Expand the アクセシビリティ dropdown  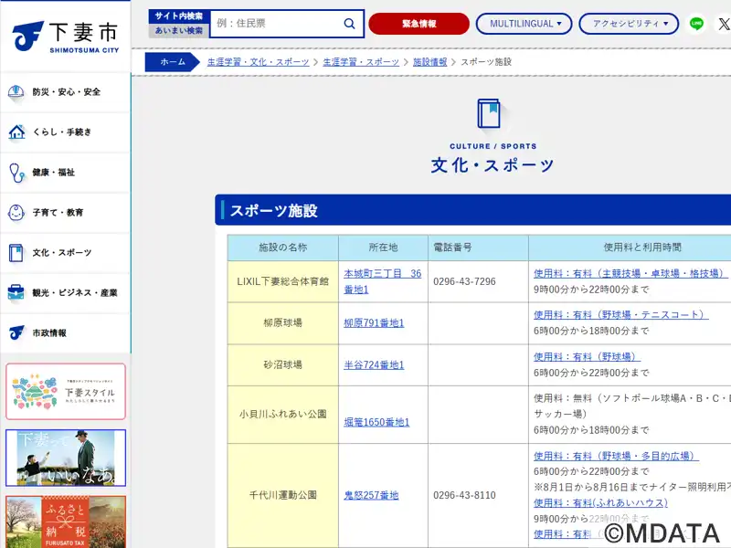click(630, 24)
